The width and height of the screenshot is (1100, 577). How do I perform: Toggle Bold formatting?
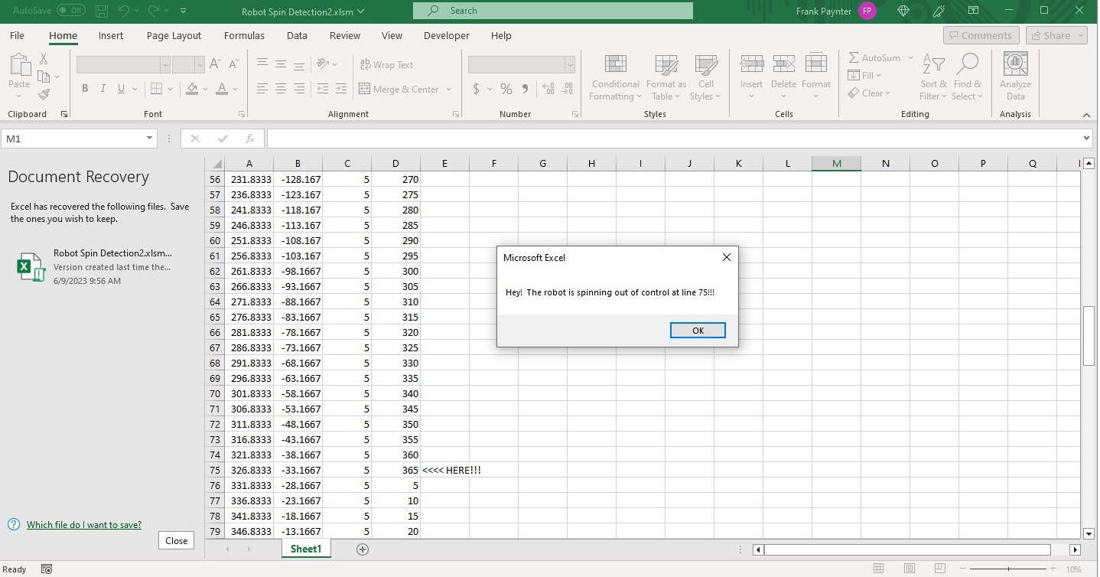point(85,89)
